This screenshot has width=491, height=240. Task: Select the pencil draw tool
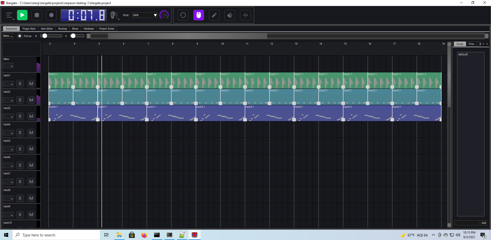click(214, 15)
